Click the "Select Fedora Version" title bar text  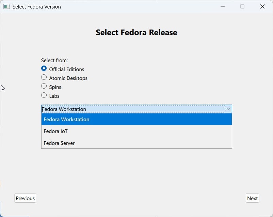tap(37, 6)
